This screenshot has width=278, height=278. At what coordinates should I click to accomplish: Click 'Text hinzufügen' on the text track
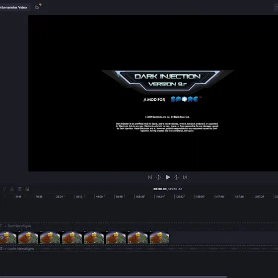(x=19, y=226)
